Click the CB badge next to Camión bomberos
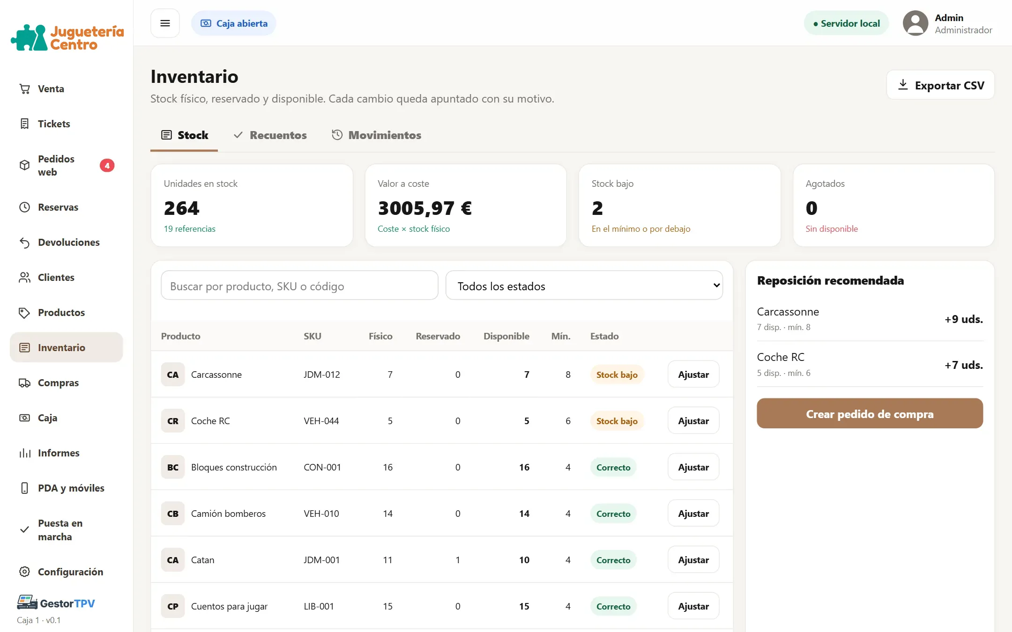This screenshot has height=632, width=1012. point(172,513)
